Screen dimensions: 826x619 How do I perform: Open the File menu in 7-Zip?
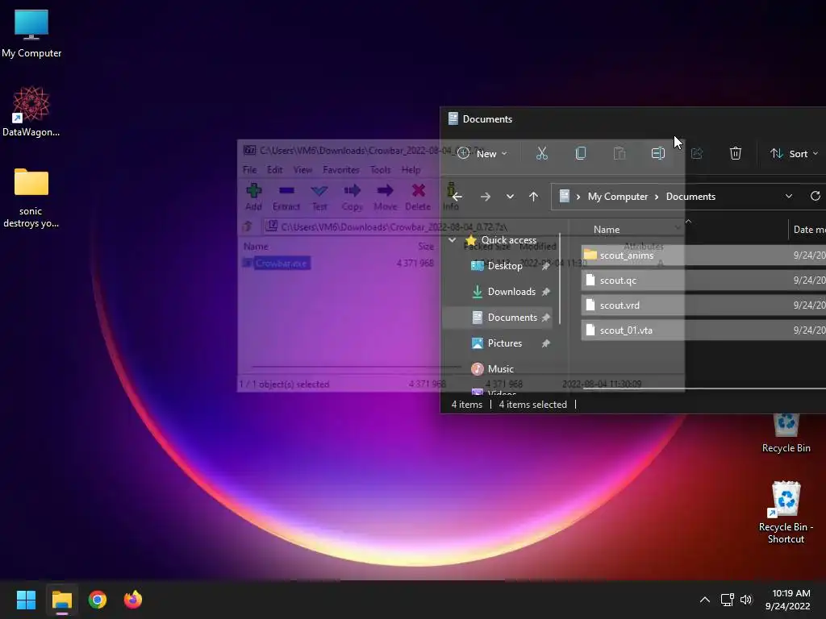250,170
